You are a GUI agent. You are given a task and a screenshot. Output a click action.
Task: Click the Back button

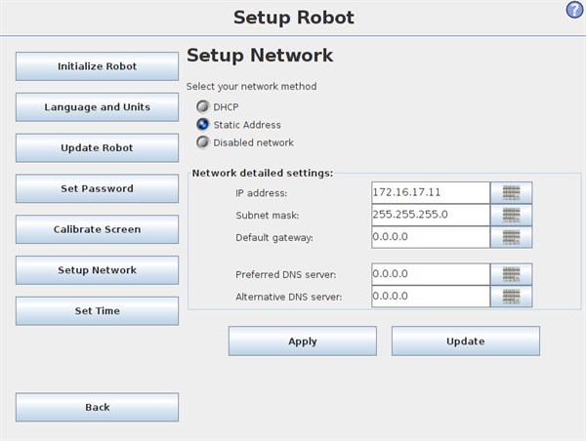pyautogui.click(x=97, y=407)
